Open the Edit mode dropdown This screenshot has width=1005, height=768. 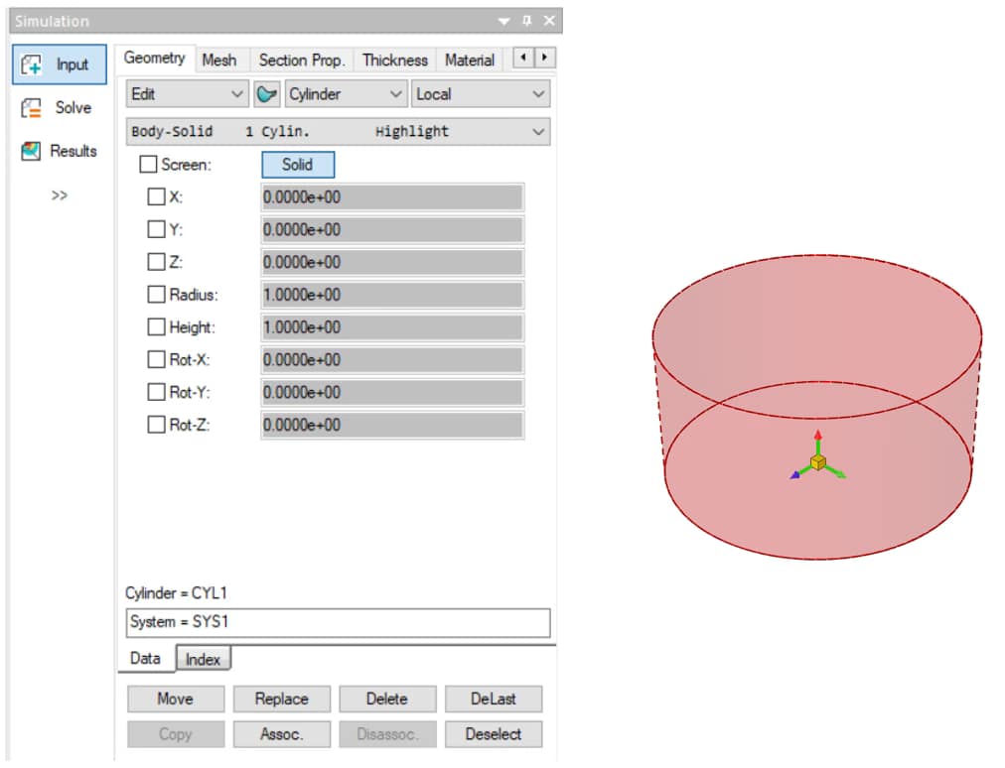[x=188, y=94]
